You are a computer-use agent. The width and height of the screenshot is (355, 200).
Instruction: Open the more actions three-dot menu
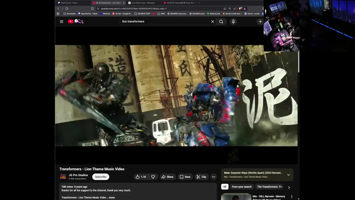[x=214, y=177]
